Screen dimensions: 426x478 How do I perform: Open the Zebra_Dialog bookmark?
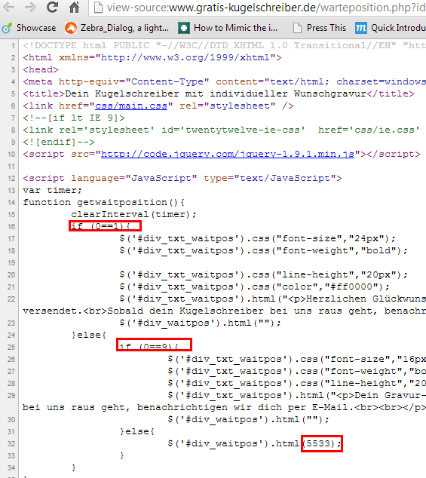pos(117,28)
